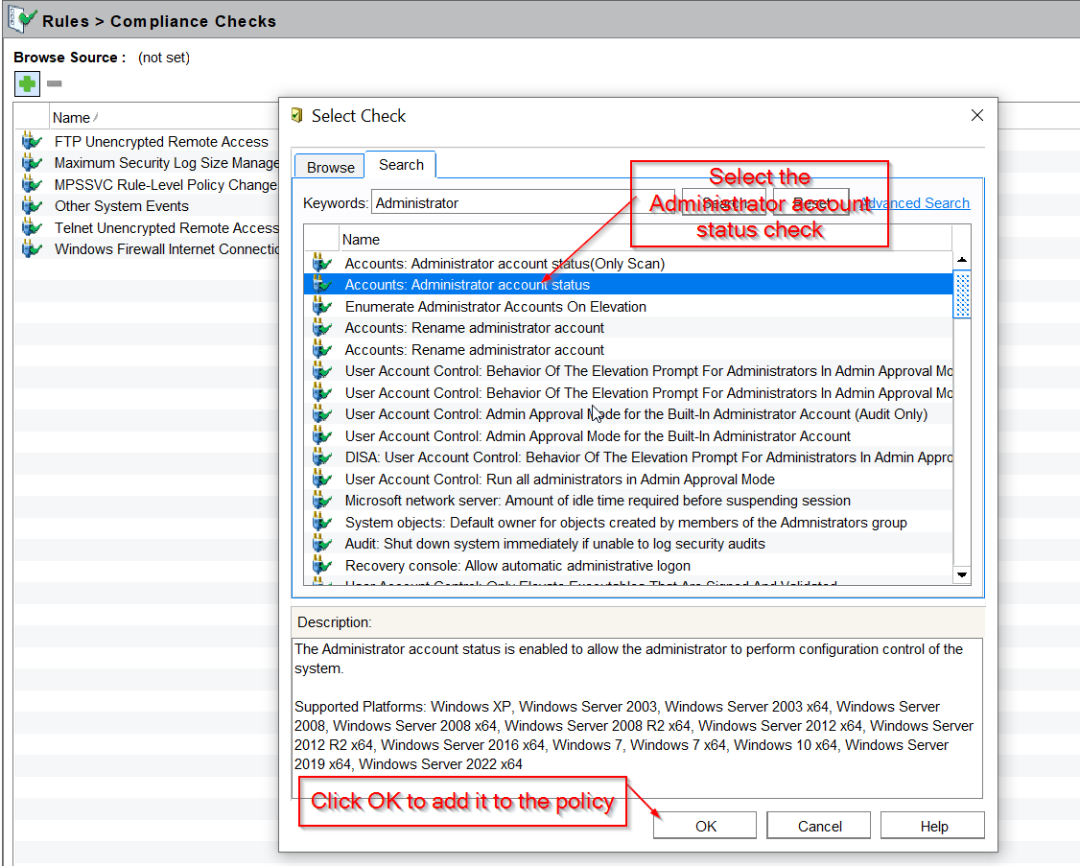Click OK to add the check

point(705,826)
